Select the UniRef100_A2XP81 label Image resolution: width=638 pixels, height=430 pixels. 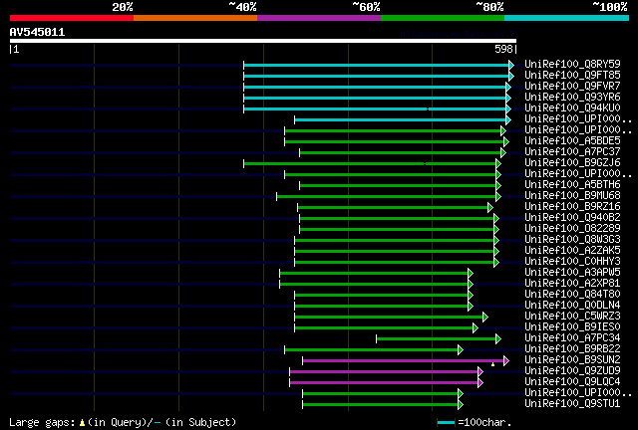pos(572,284)
